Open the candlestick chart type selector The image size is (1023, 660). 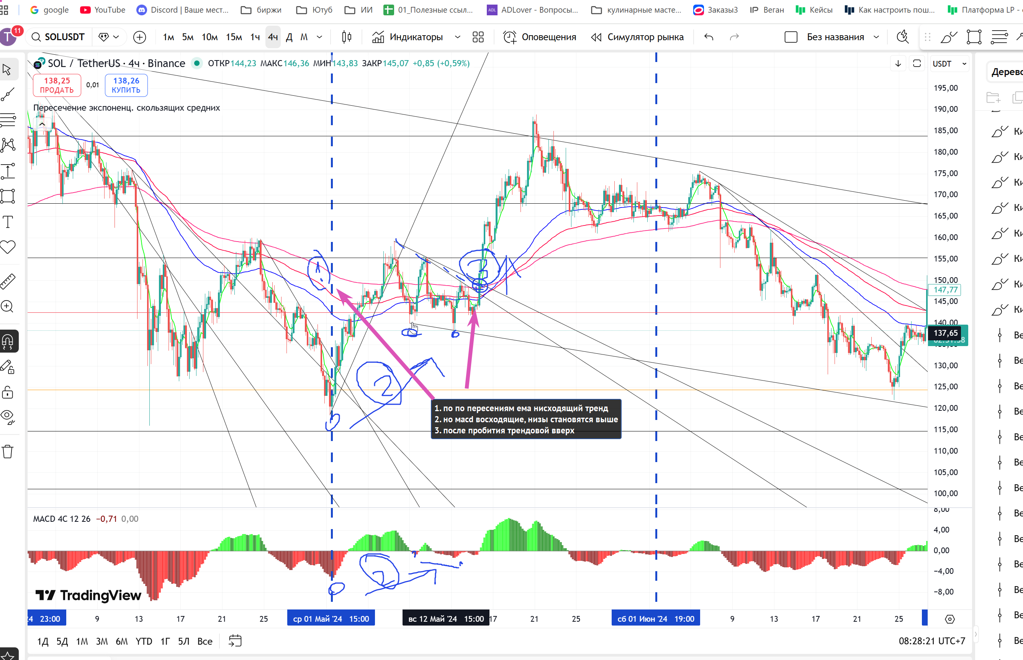click(x=347, y=37)
